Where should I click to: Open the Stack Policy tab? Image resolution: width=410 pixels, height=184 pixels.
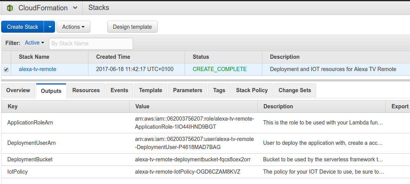coord(252,90)
